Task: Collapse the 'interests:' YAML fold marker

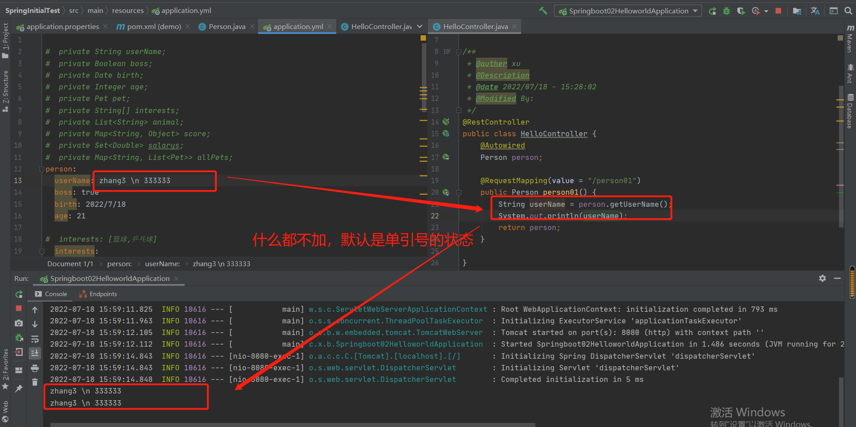Action: click(x=42, y=251)
